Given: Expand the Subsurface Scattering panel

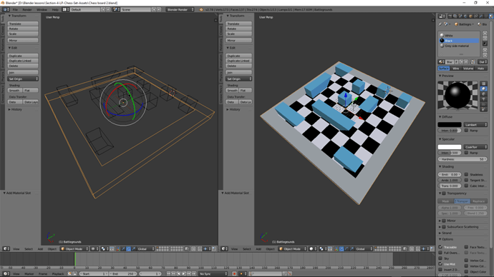Looking at the screenshot, I should (462, 227).
